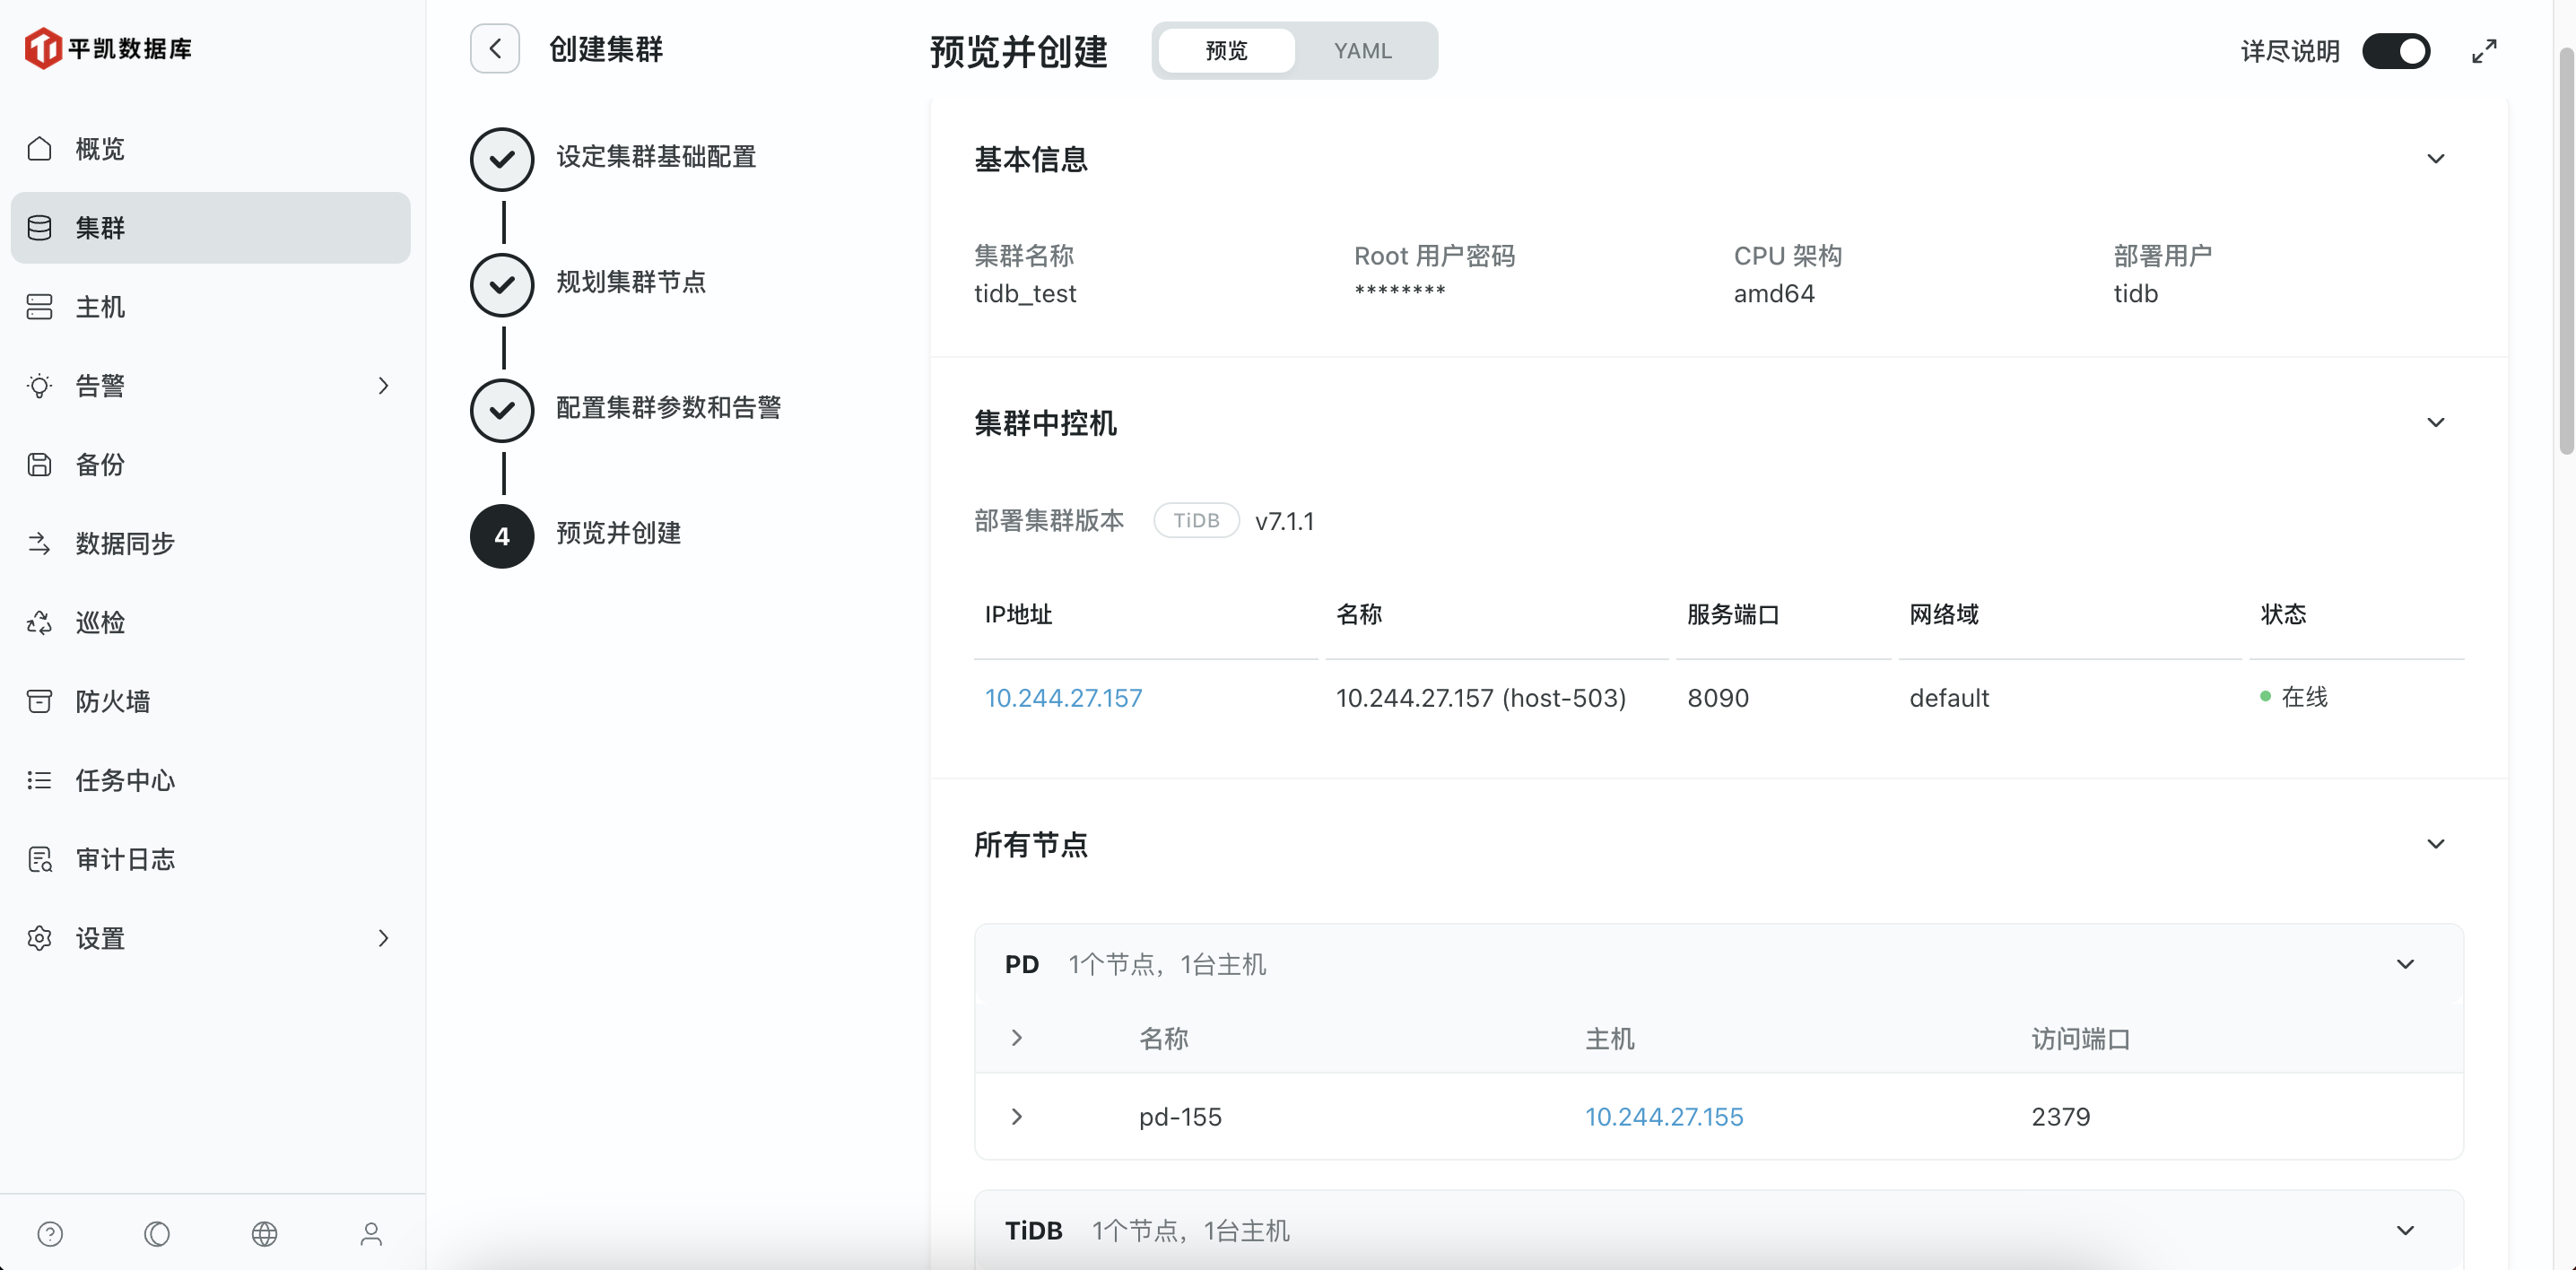
Task: Select the 主机 hosts section in sidebar
Action: click(x=100, y=306)
